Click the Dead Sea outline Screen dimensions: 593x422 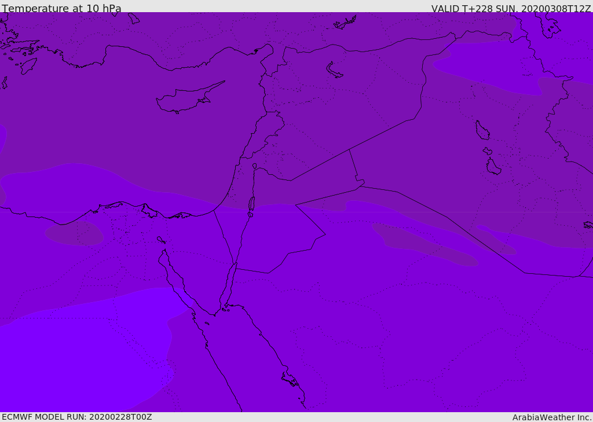(251, 204)
